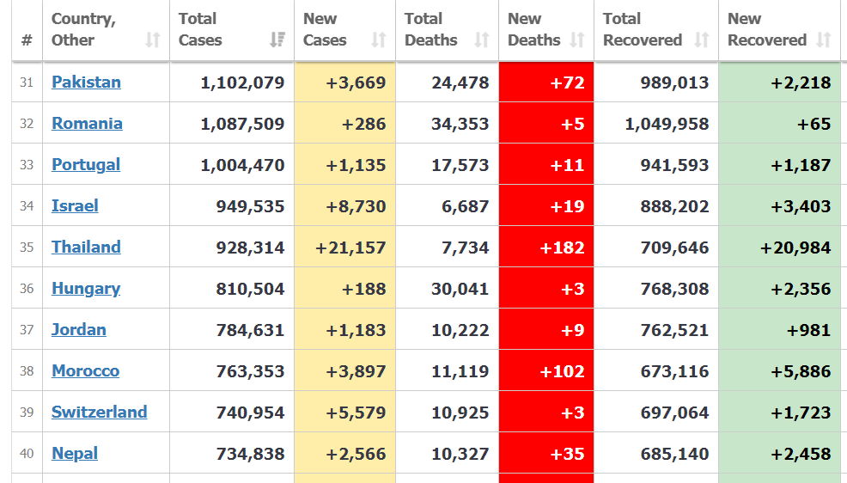
Task: Select Portugal total recovered 941,593
Action: click(x=674, y=165)
